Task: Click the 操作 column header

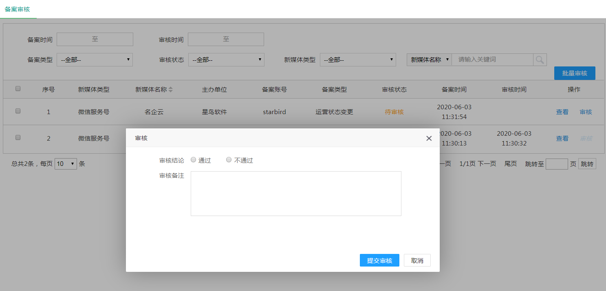Action: (x=574, y=90)
